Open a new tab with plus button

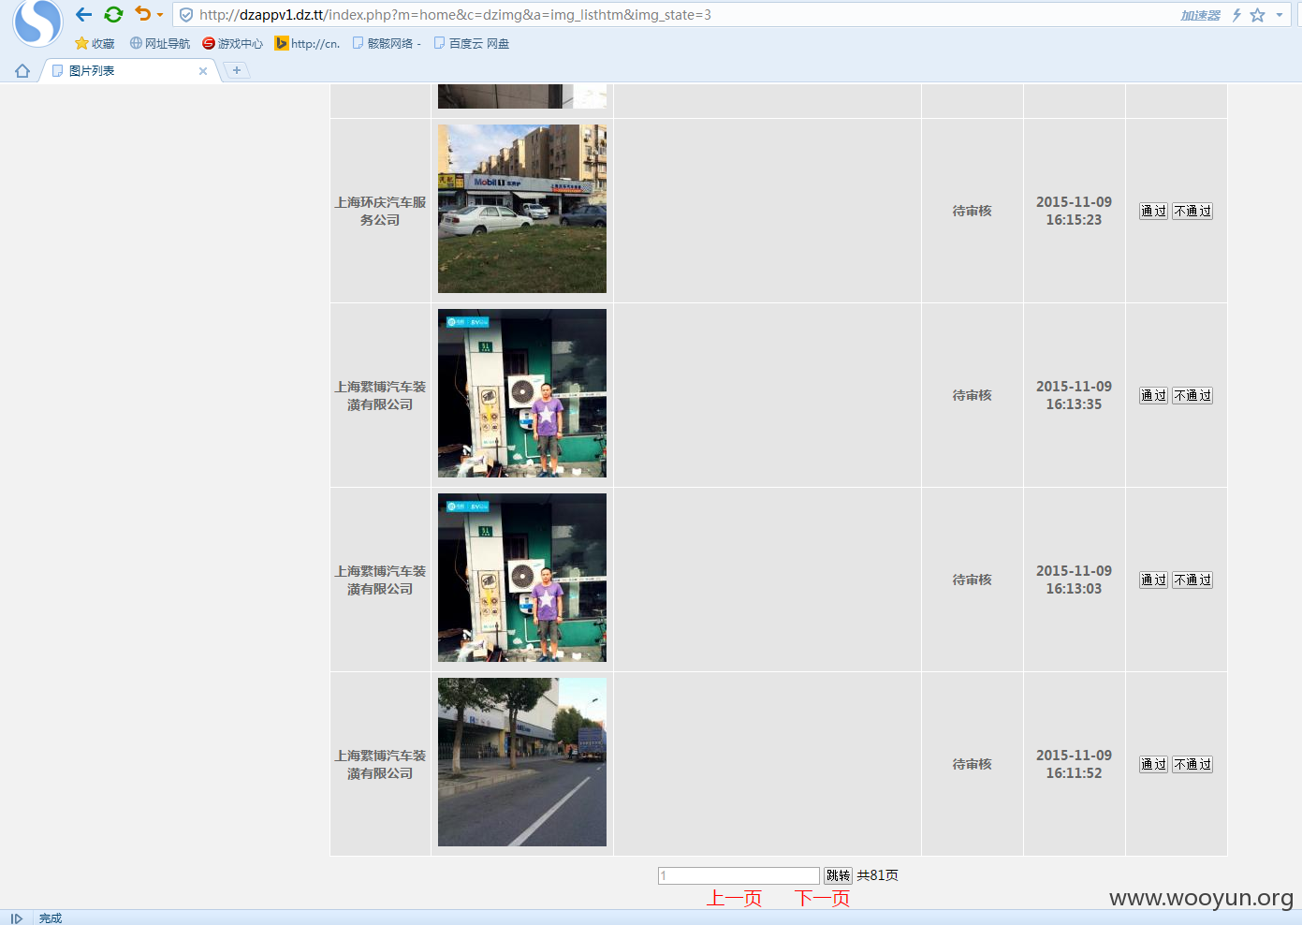[237, 70]
